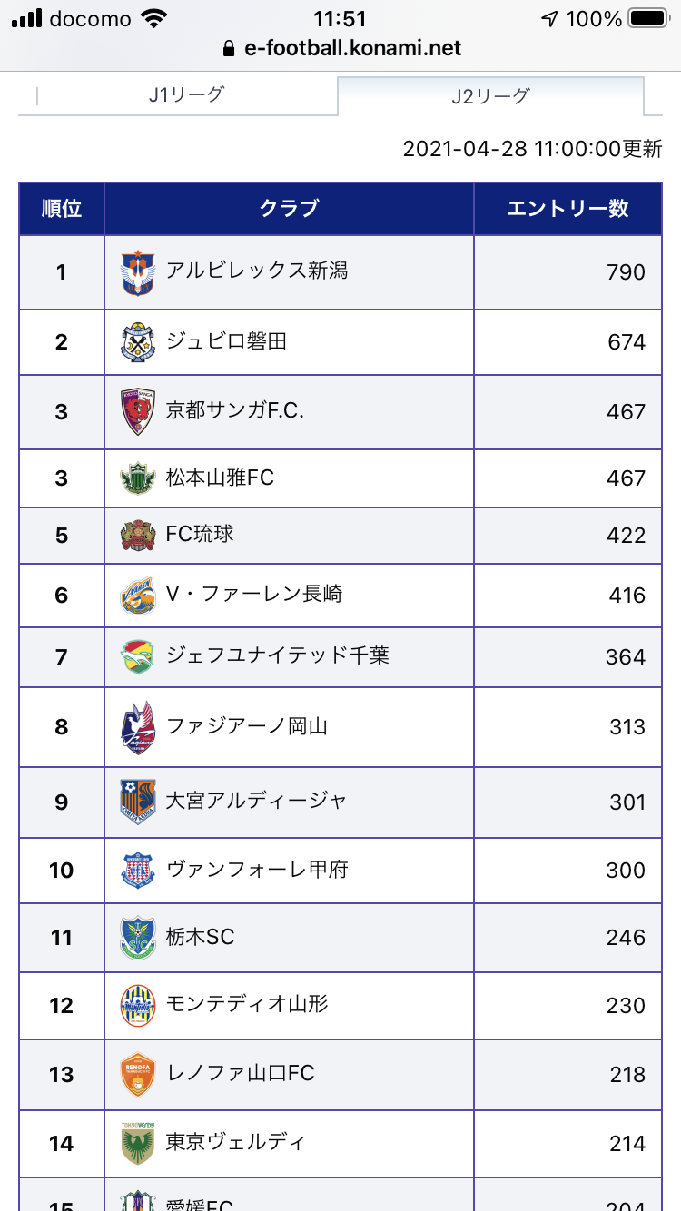Viewport: 681px width, 1211px height.
Task: Click the JEF United Chiba crest
Action: coord(138,656)
